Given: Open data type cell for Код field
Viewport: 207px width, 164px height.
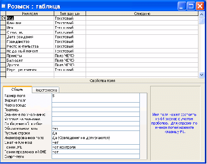Looking at the screenshot, I should click(70, 18).
